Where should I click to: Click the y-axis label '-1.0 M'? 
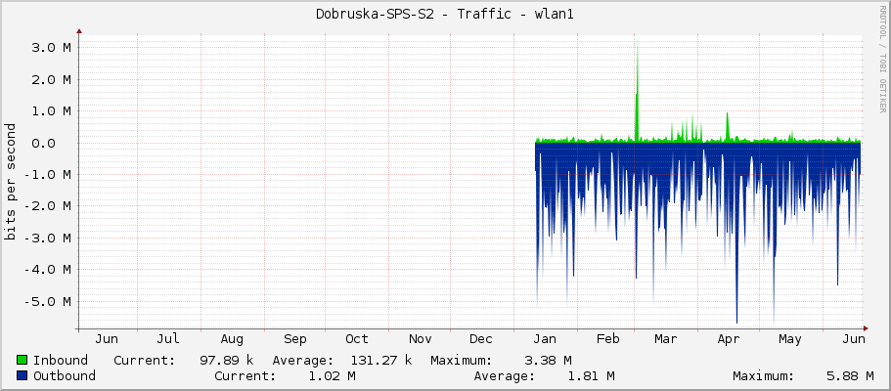click(48, 174)
